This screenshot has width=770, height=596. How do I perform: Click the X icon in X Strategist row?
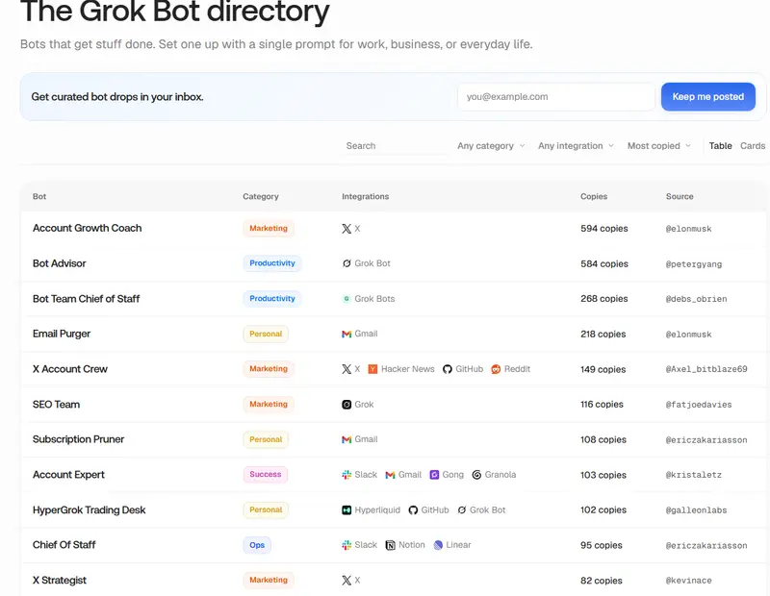click(346, 581)
